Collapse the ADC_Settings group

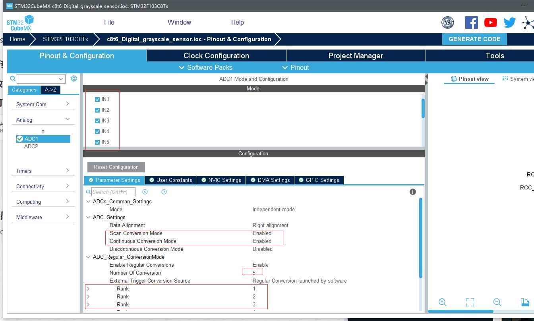pos(88,217)
